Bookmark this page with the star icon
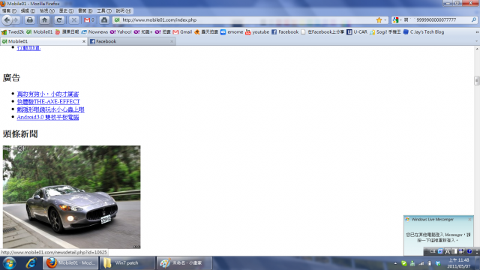This screenshot has width=480, height=270. coord(379,20)
